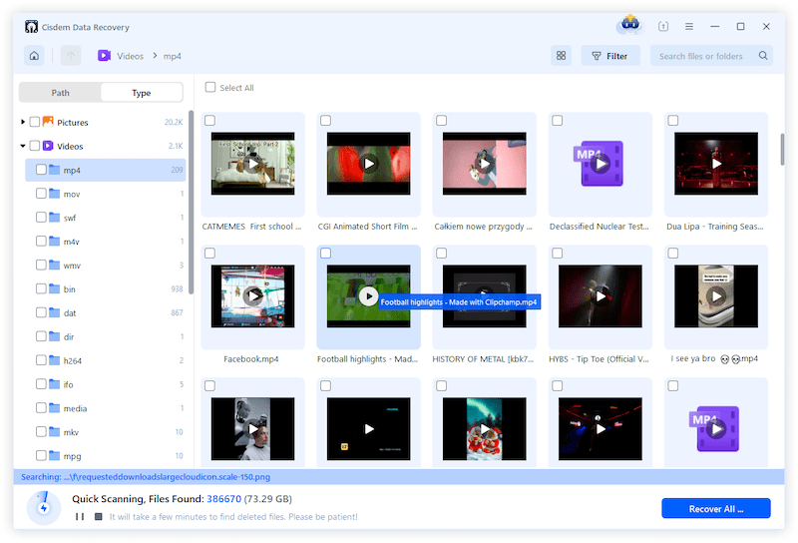The height and width of the screenshot is (543, 798).
Task: Click the file grid vertical scrollbar
Action: pos(782,150)
